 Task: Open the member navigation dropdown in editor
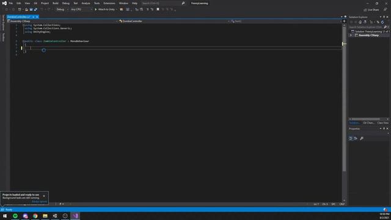[x=286, y=21]
